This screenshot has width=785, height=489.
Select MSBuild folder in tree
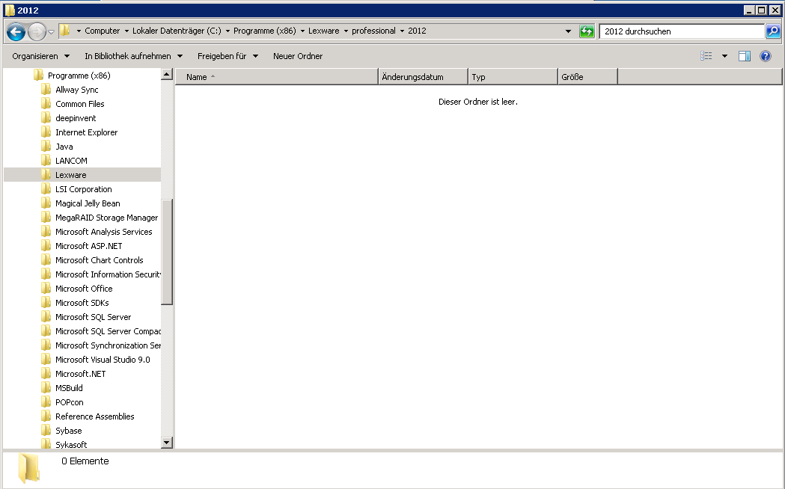[x=69, y=388]
